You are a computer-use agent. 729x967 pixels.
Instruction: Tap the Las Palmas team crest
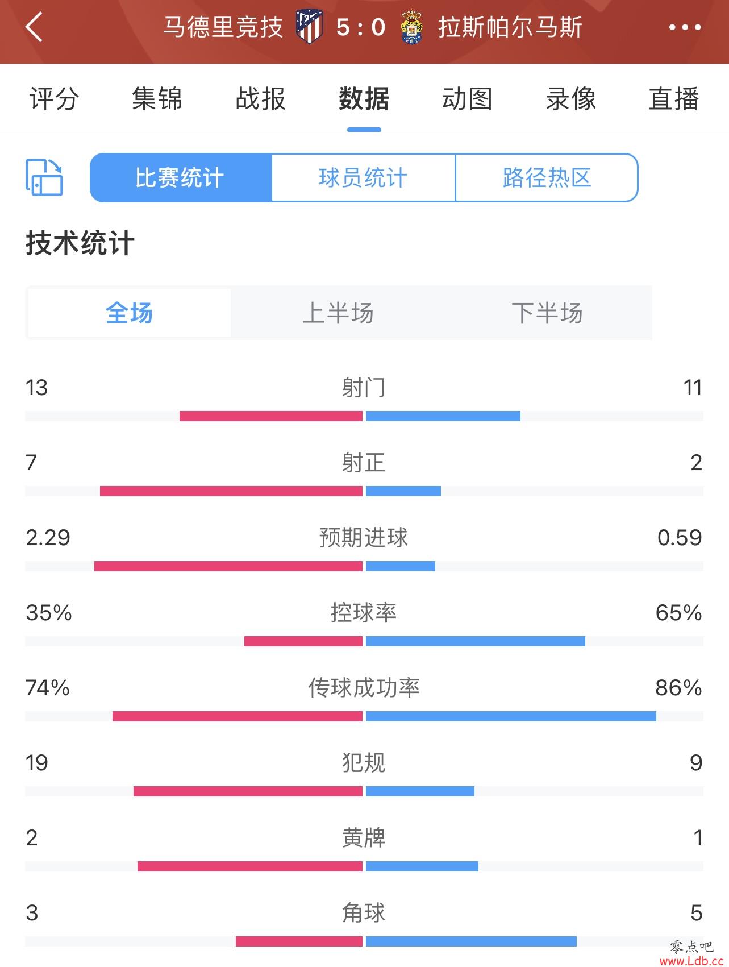pyautogui.click(x=411, y=27)
